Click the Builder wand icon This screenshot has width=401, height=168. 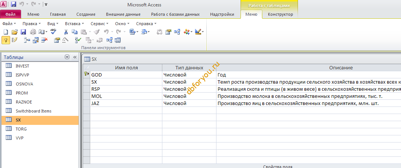(65, 40)
